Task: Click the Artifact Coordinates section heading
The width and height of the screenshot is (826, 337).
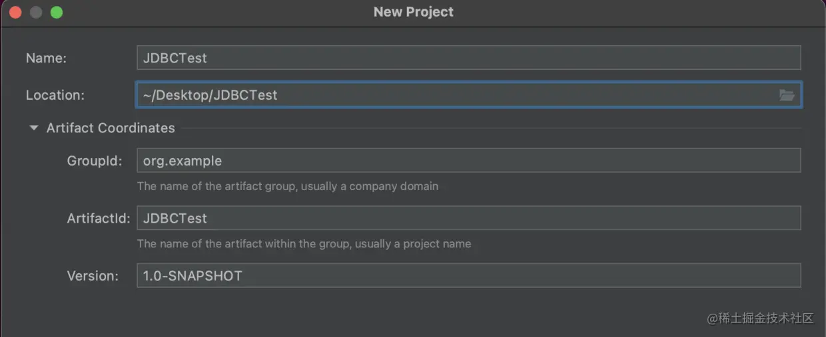Action: (111, 128)
